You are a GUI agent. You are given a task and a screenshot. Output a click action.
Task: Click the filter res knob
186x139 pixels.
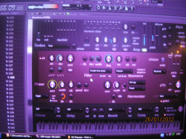[x=119, y=59]
